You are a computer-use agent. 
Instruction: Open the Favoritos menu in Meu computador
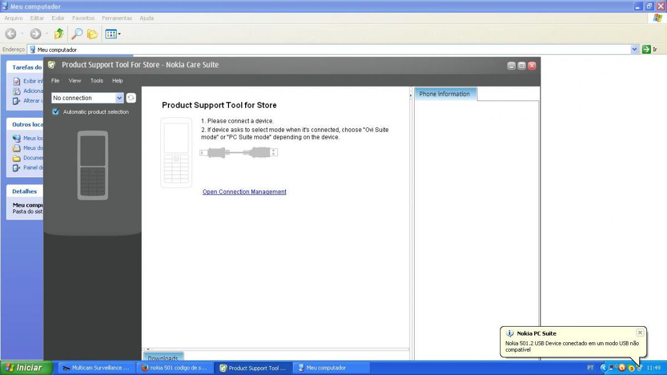(83, 18)
